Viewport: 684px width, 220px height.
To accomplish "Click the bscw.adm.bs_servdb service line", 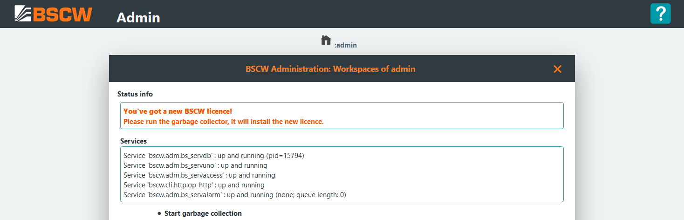I will (x=214, y=155).
